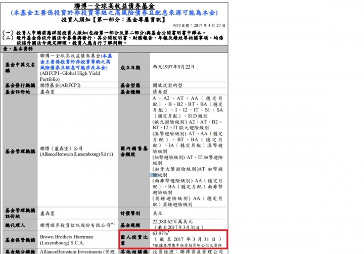364x254 pixels.
Task: Click the text 投資經理：聯博資產管理公司
Action: (188, 251)
